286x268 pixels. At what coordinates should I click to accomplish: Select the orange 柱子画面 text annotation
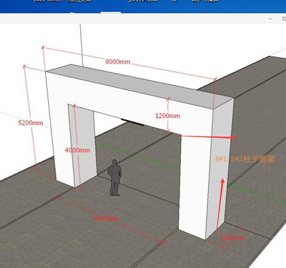coord(245,159)
